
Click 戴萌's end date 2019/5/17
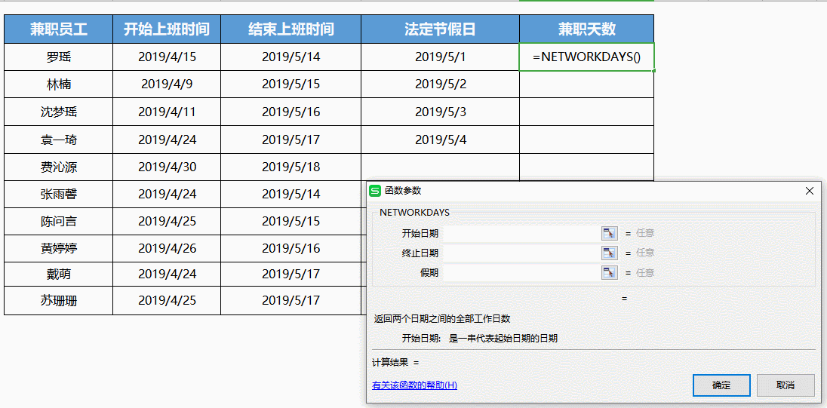coord(291,274)
